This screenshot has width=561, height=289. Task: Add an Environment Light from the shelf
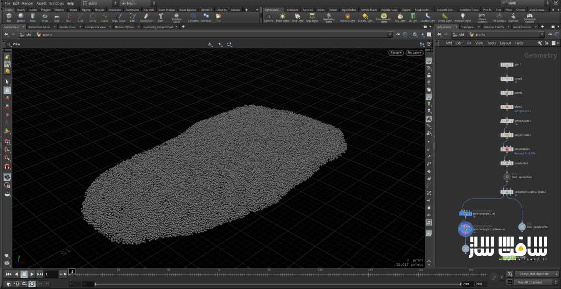click(384, 18)
